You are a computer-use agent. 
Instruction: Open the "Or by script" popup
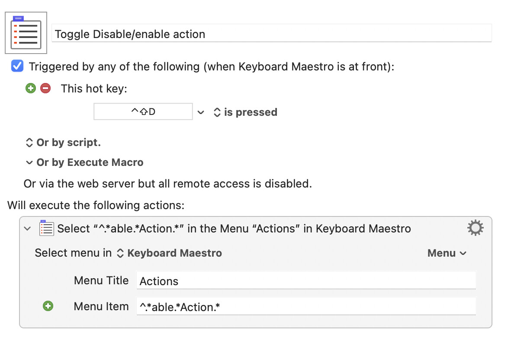63,143
